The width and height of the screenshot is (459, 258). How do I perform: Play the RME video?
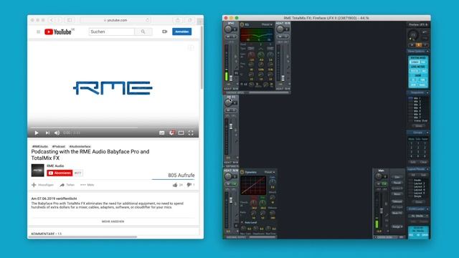pos(37,133)
